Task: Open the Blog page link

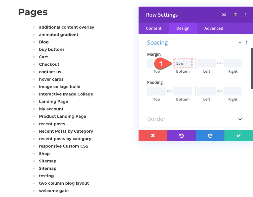Action: tap(44, 42)
